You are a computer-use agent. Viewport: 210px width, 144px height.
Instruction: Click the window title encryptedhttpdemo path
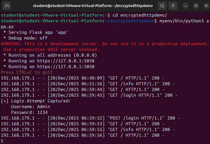tap(93, 5)
